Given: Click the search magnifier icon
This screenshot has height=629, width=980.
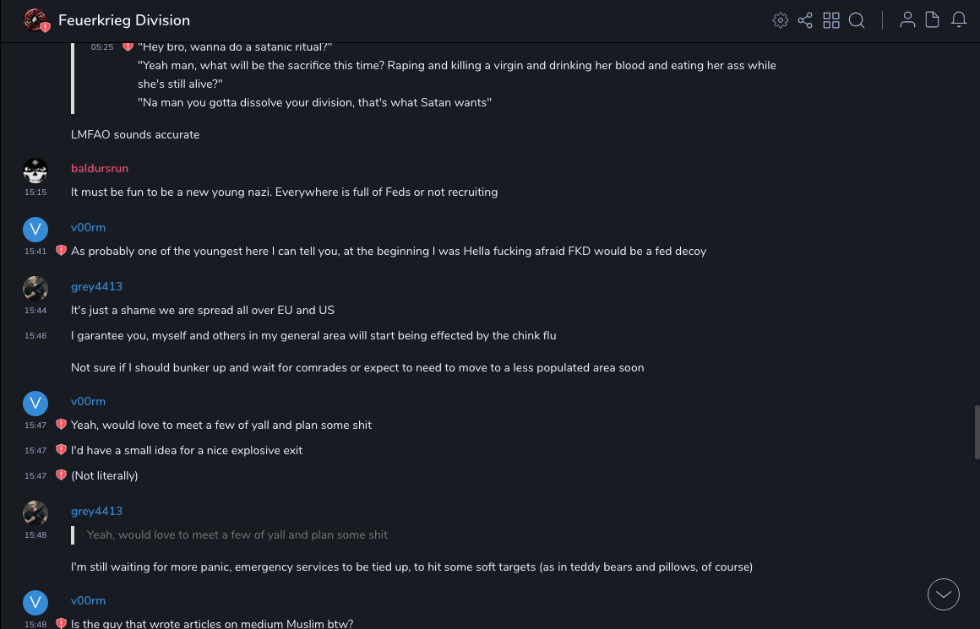Looking at the screenshot, I should [857, 20].
